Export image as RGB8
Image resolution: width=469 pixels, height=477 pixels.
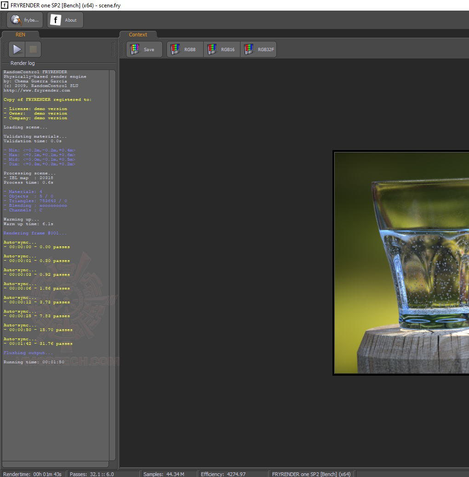(185, 49)
